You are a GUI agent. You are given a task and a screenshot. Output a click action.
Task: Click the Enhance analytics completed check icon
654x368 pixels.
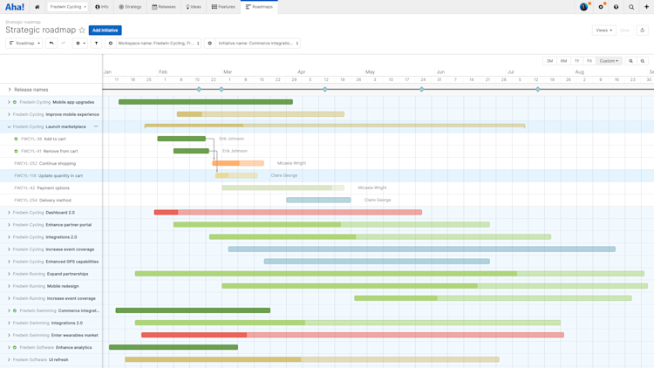(15, 348)
